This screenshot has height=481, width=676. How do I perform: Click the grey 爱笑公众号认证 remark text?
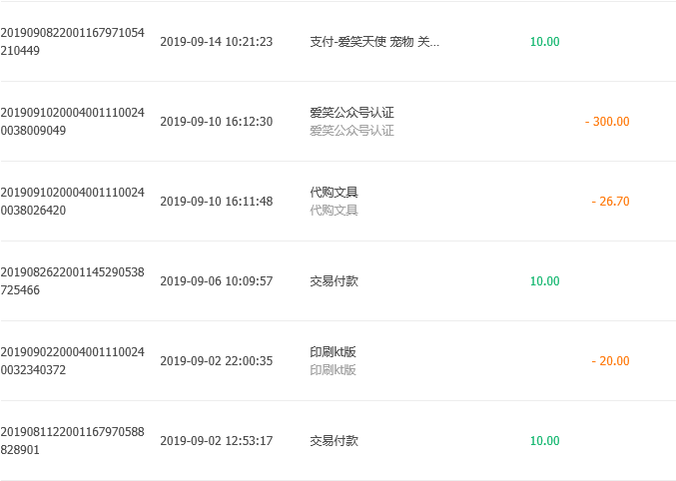point(351,130)
